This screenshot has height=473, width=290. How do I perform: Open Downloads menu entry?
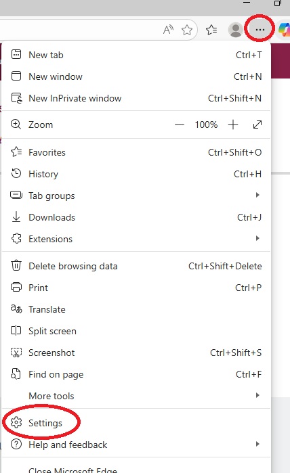[136, 217]
